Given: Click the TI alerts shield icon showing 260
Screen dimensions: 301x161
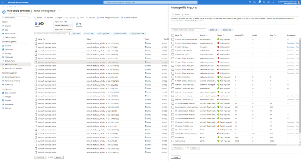Looking at the screenshot, I should coord(36,24).
